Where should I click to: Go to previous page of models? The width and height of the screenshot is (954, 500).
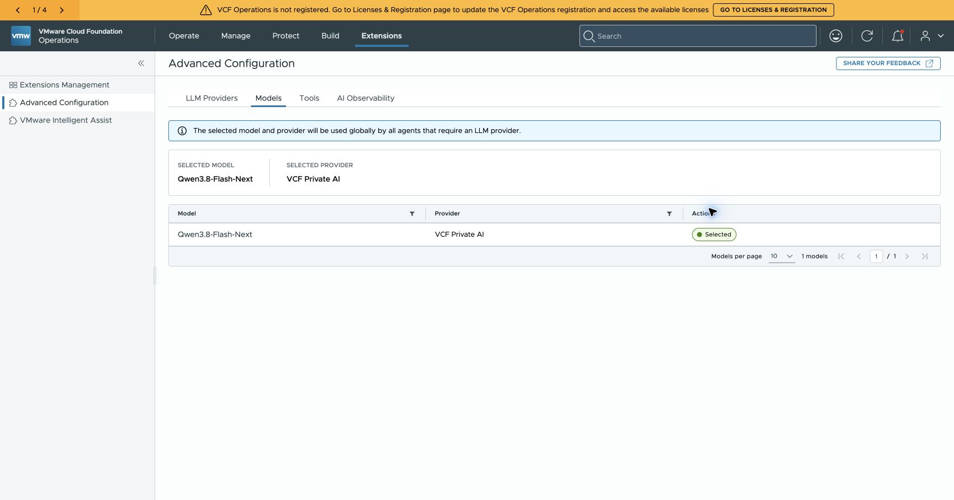click(x=858, y=256)
